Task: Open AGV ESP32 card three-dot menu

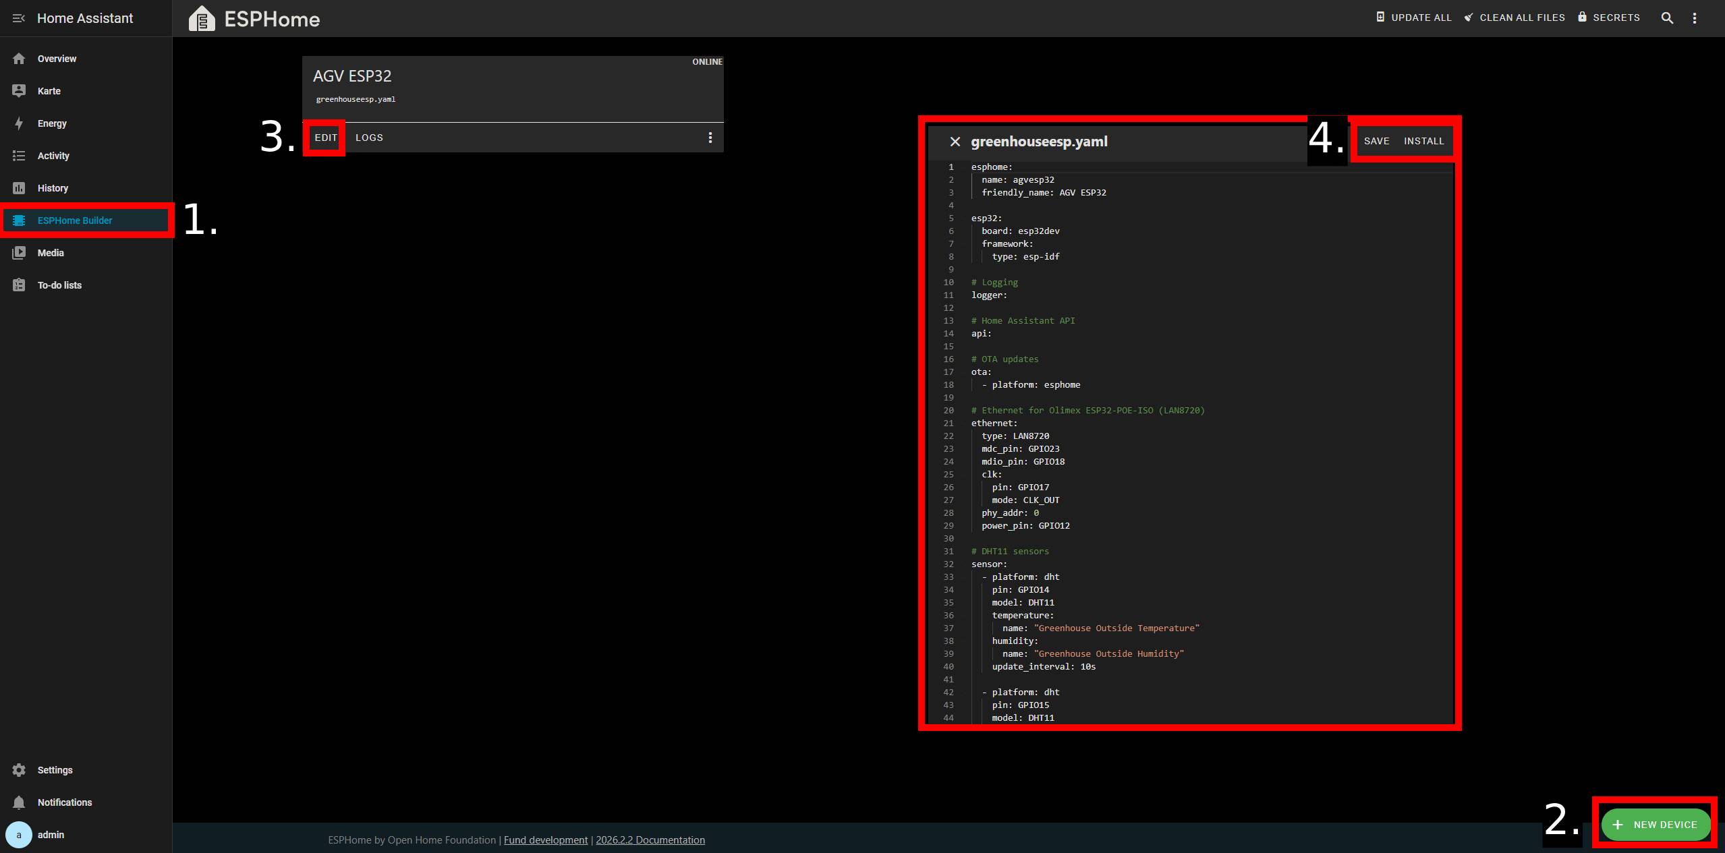Action: click(710, 138)
